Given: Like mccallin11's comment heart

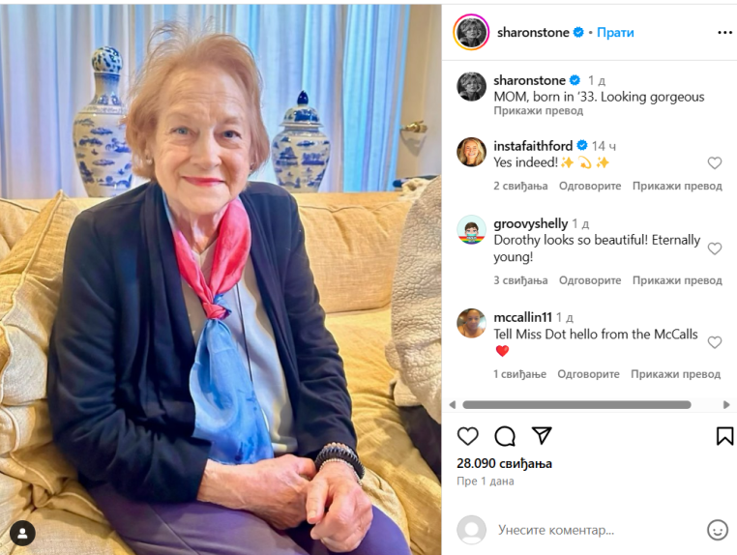Looking at the screenshot, I should tap(715, 342).
